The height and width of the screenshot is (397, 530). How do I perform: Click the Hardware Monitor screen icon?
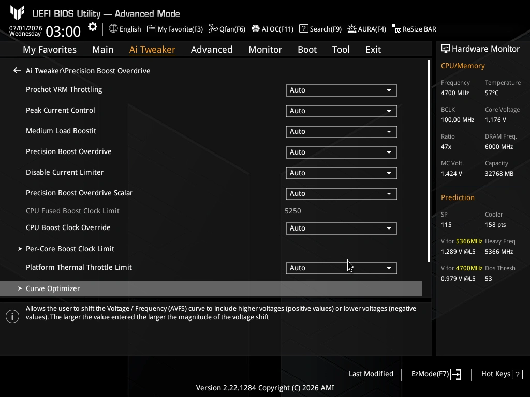446,49
